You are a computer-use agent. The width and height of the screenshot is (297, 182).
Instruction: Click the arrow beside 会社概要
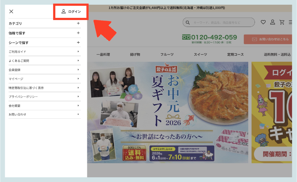(78, 106)
